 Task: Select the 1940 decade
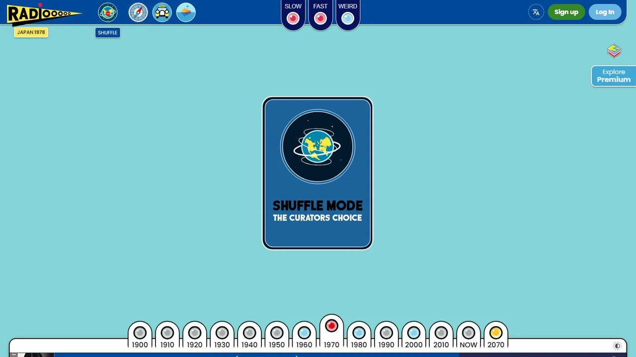(249, 336)
